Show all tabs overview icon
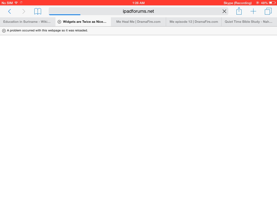The width and height of the screenshot is (277, 208). (268, 11)
